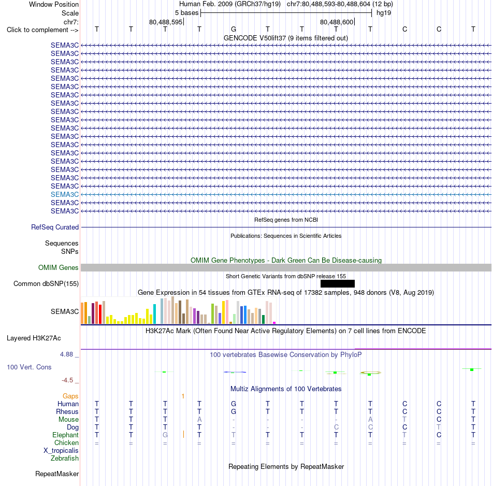This screenshot has height=486, width=492.
Task: Click the Layered H3K27Ac track label
Action: click(34, 338)
